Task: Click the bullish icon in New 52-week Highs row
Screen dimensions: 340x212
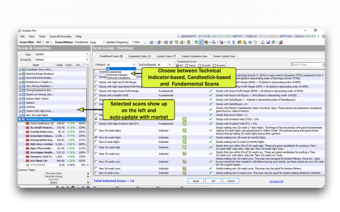Action: [x=184, y=131]
